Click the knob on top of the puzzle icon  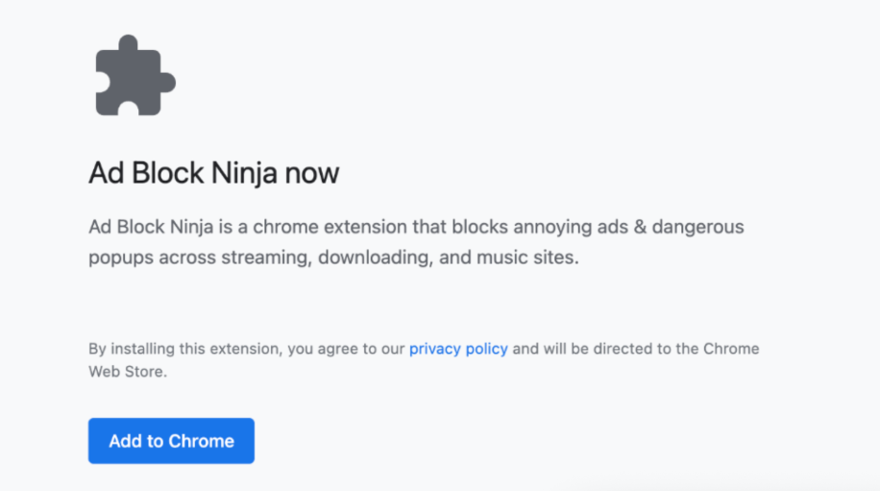[129, 44]
